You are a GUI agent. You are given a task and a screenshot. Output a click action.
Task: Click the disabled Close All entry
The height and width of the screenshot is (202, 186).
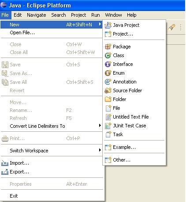pos(52,52)
